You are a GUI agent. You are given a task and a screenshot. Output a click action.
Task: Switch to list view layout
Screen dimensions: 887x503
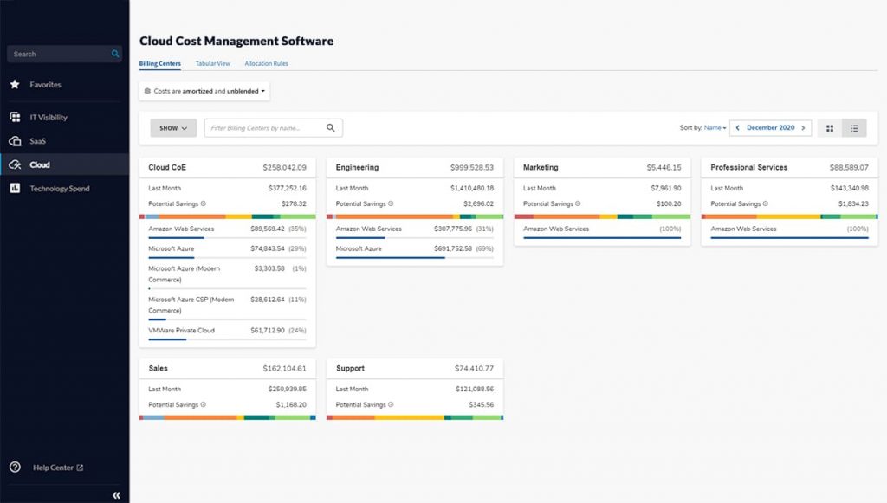854,127
